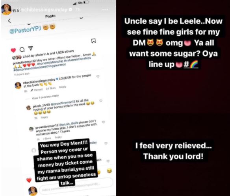This screenshot has height=196, width=230.
Task: Open comments with the speech bubble icon
Action: pos(22,50)
